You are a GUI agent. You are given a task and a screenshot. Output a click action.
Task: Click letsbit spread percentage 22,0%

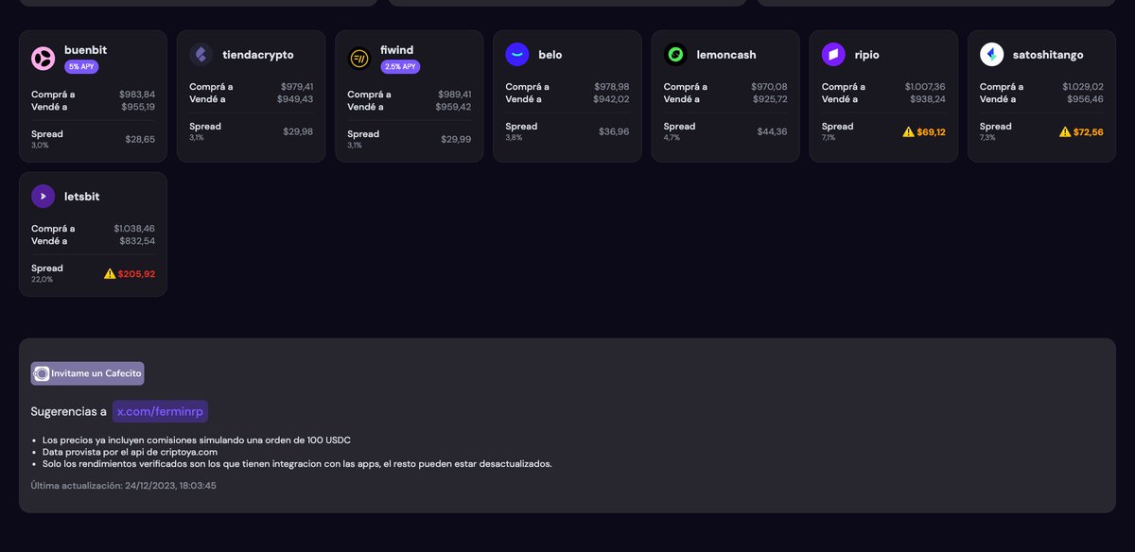42,280
